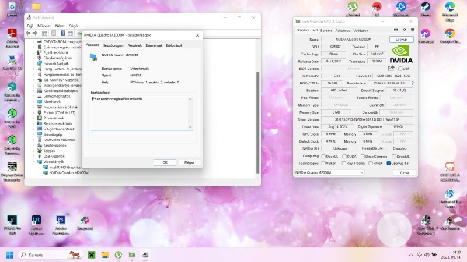Open File Explorer from the taskbar
Image resolution: width=467 pixels, height=262 pixels.
pyautogui.click(x=105, y=254)
